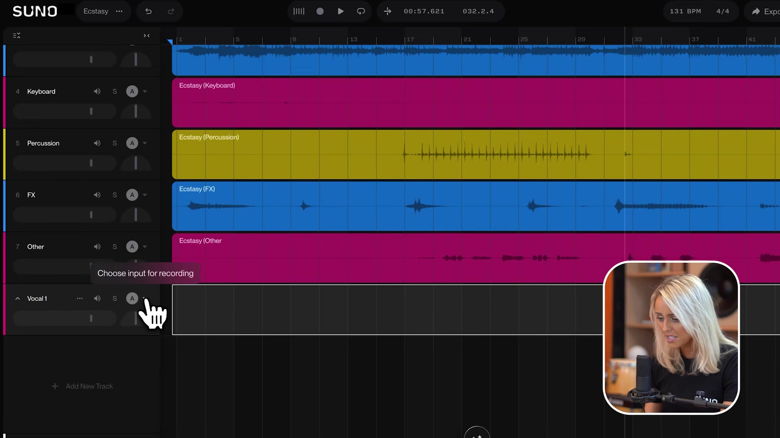
Task: Click the presenter webcam thumbnail
Action: pos(671,338)
